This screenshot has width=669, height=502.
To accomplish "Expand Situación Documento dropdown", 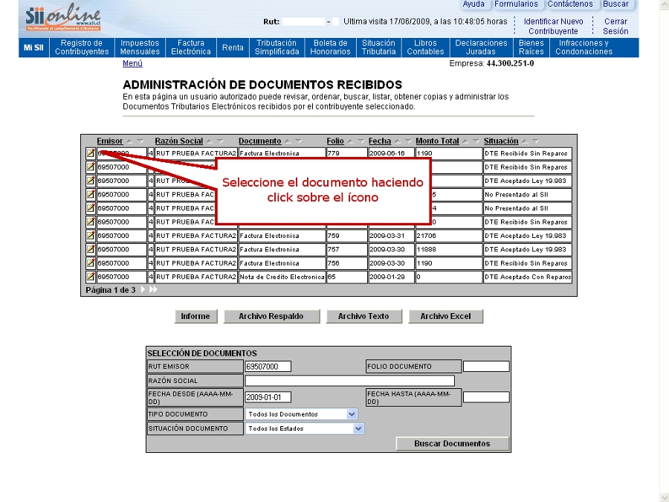I will pyautogui.click(x=358, y=428).
